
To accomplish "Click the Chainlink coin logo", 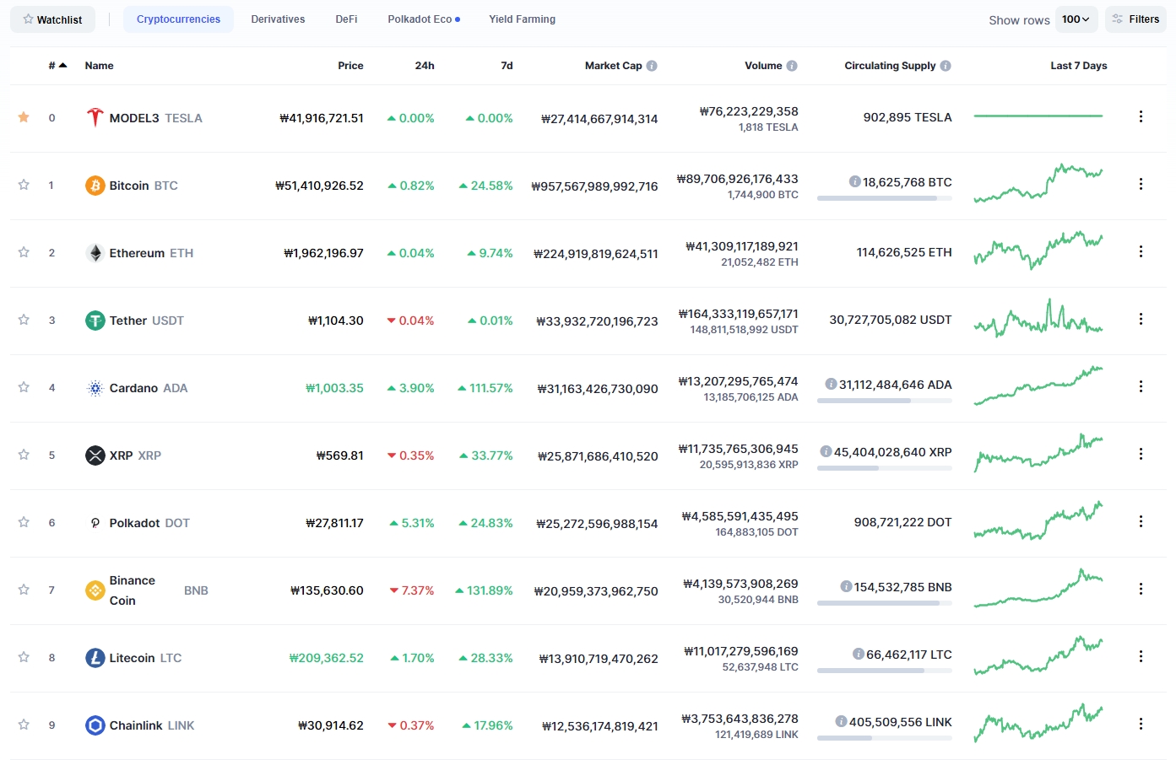I will (95, 725).
